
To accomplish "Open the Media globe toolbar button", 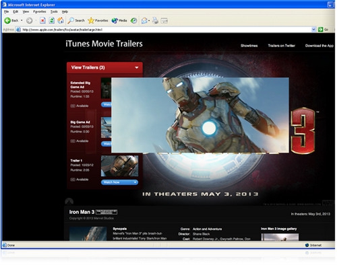I will (x=119, y=21).
